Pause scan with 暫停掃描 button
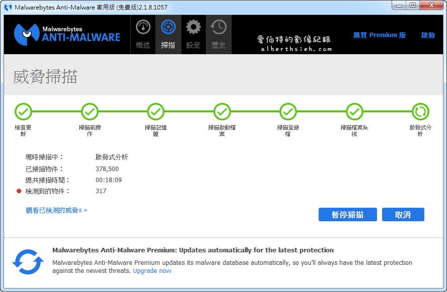This screenshot has width=447, height=292. click(347, 214)
